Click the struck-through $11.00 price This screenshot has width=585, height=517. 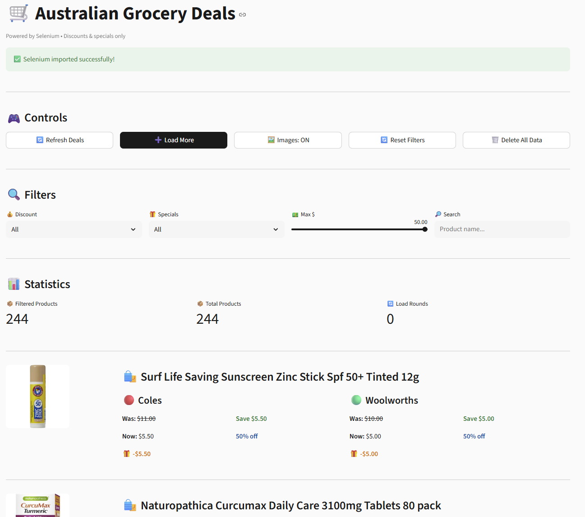[x=146, y=419]
